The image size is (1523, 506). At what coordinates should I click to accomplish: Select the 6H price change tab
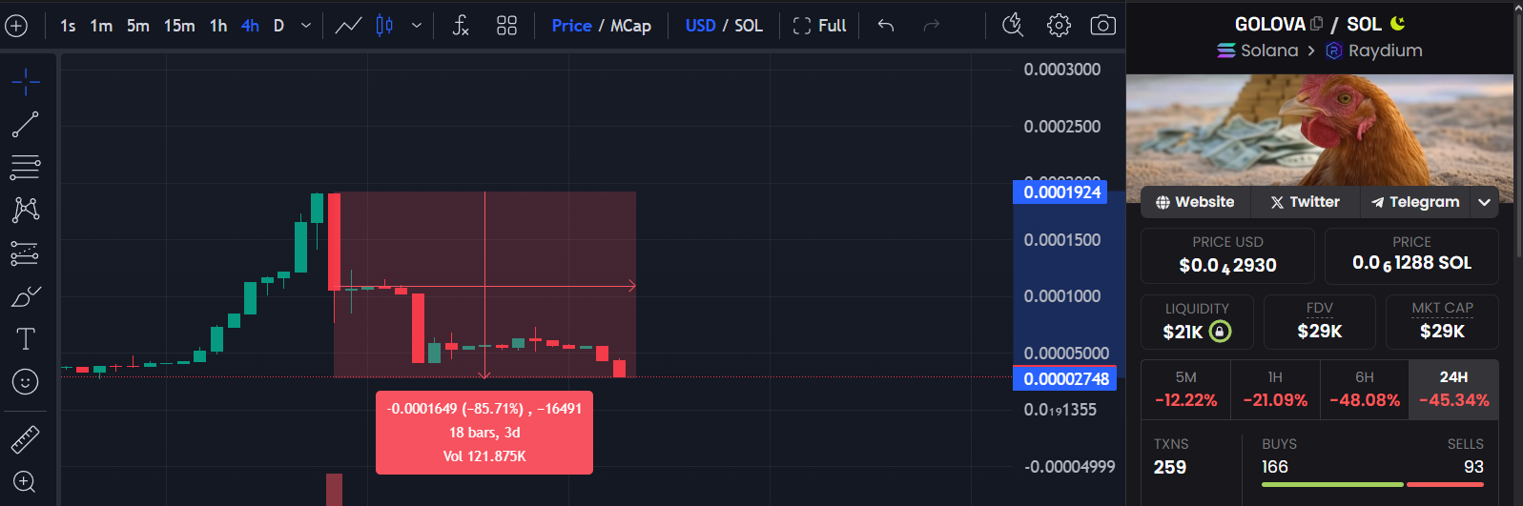click(1365, 390)
